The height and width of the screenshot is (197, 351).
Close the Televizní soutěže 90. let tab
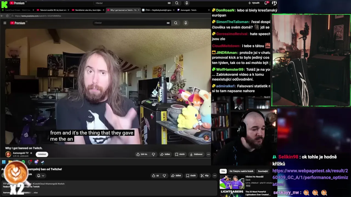[68, 10]
